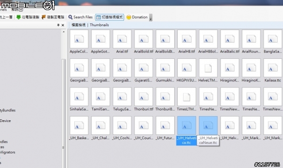Click the left panel vertical scrollbar thumb
This screenshot has width=283, height=168.
click(64, 114)
